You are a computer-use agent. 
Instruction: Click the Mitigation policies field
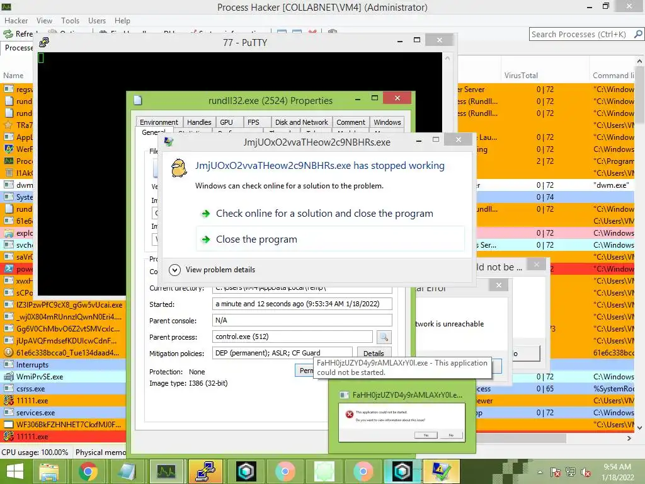coord(282,353)
